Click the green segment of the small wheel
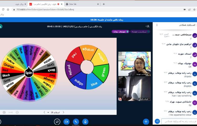This screenshot has width=197, height=126. click(102, 73)
